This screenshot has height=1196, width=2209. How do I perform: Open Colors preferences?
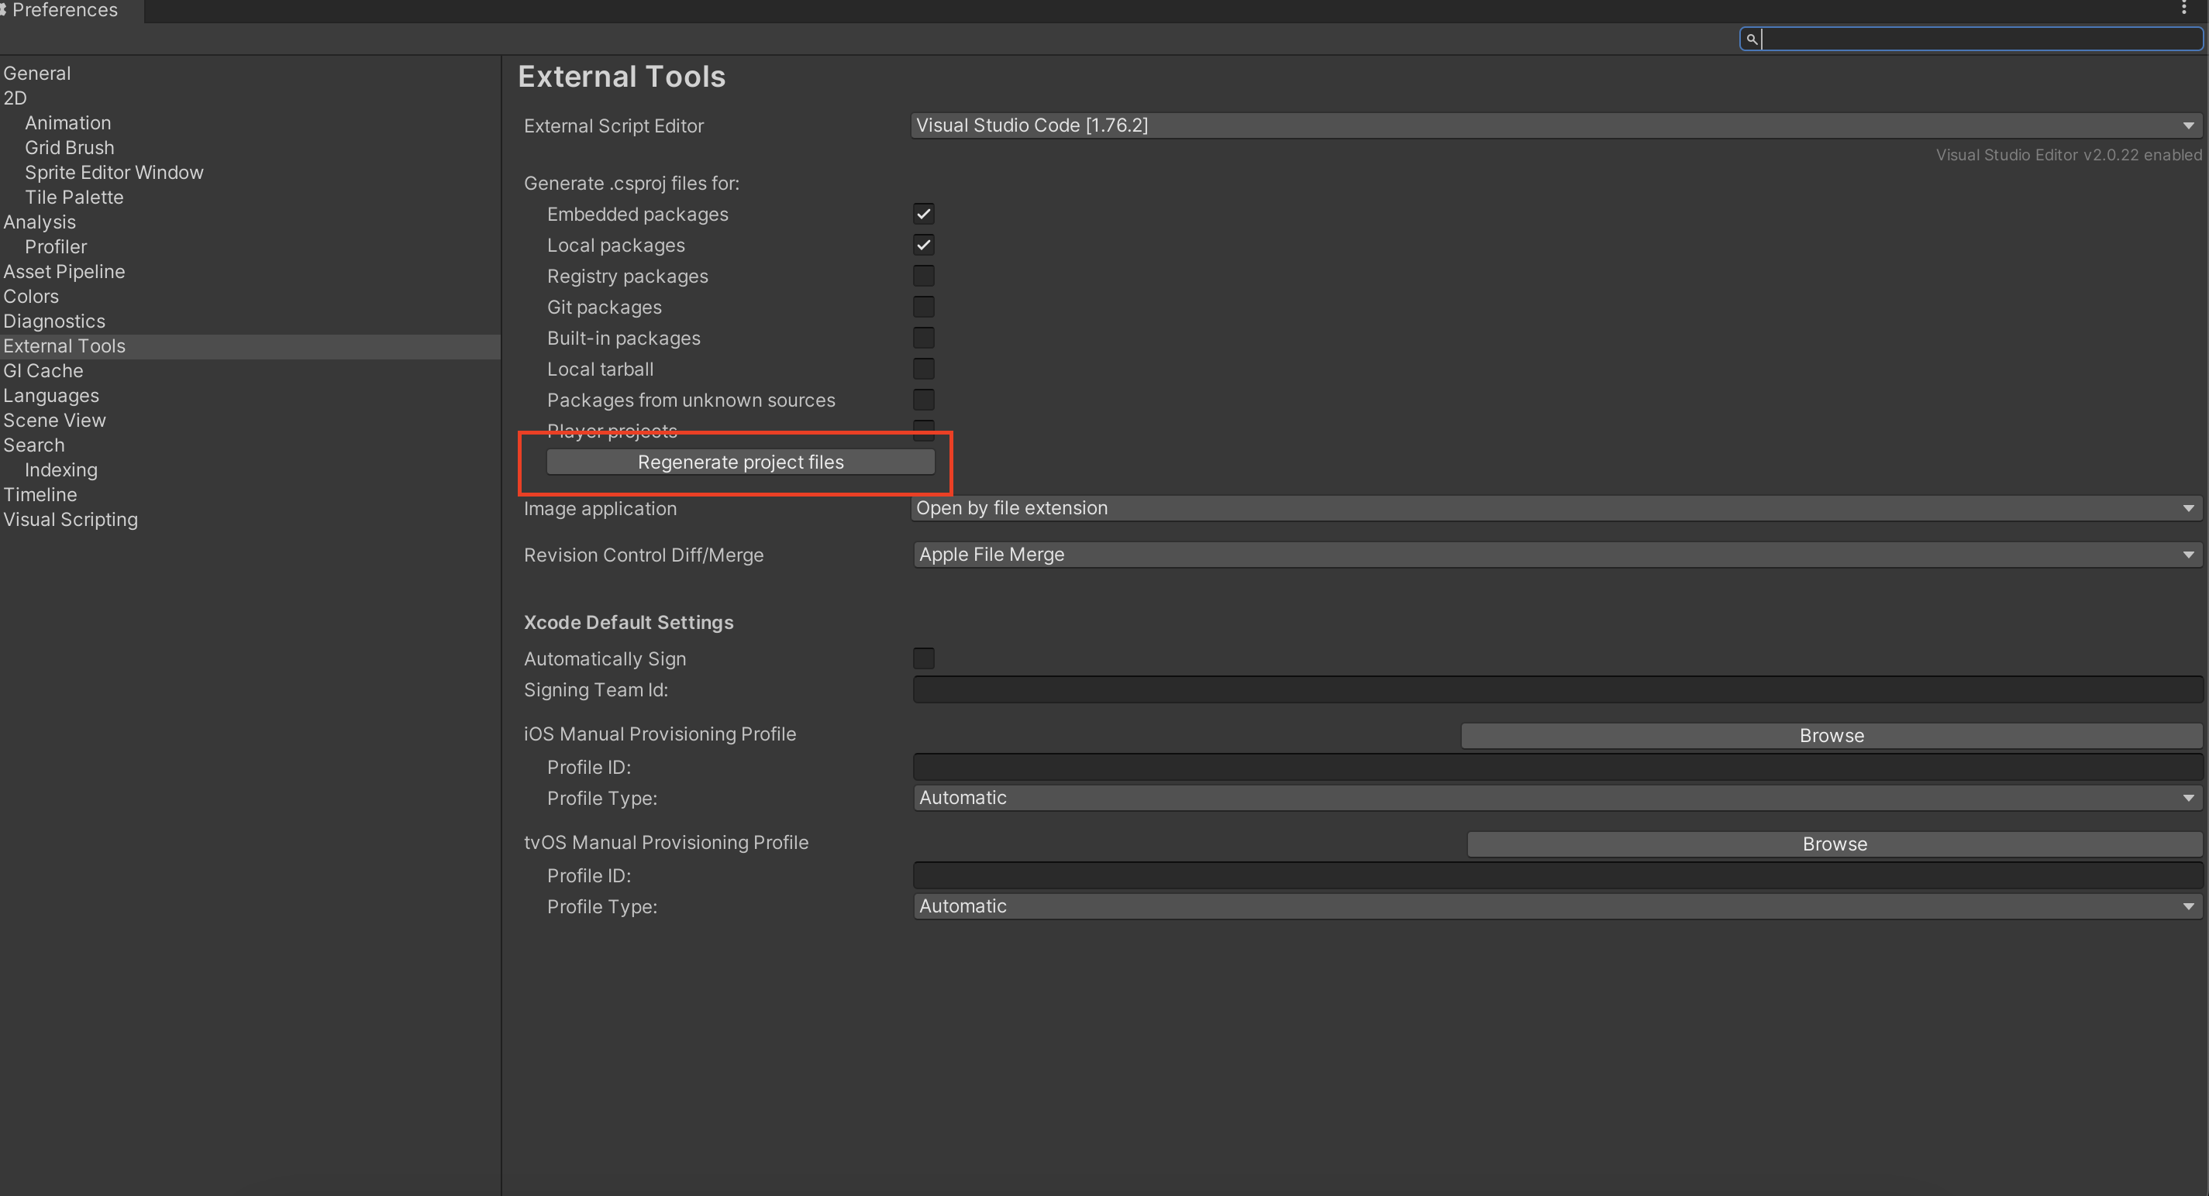click(31, 297)
